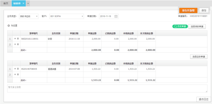Click the XS20140708005 source number cell
This screenshot has height=104, width=212.
pyautogui.click(x=34, y=69)
